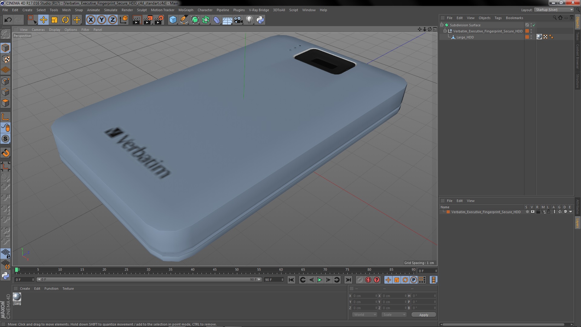The image size is (581, 327).
Task: Collapse the Subdivision Surface tree item
Action: click(x=442, y=25)
